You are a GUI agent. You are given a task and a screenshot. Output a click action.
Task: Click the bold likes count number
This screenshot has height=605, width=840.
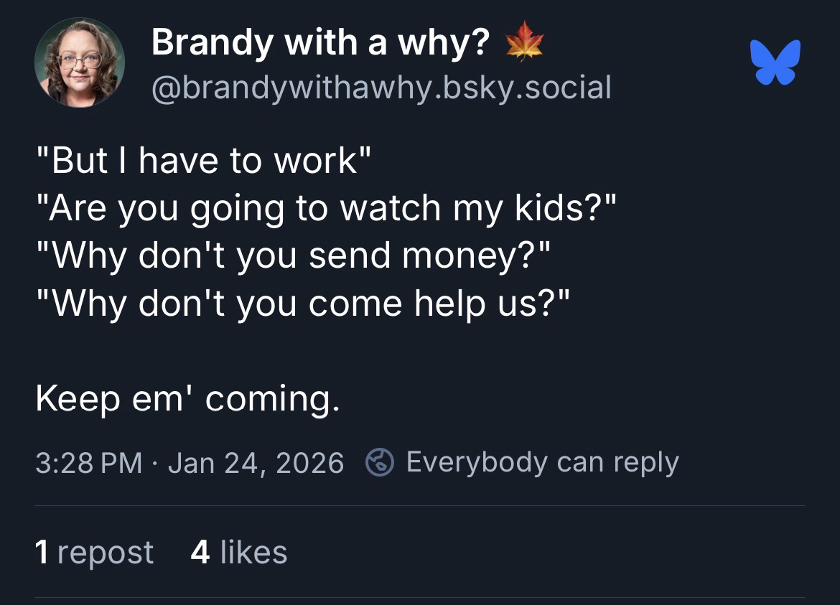click(200, 552)
